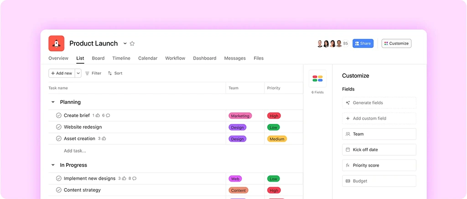Open comments bubble on Implement new designs

134,179
